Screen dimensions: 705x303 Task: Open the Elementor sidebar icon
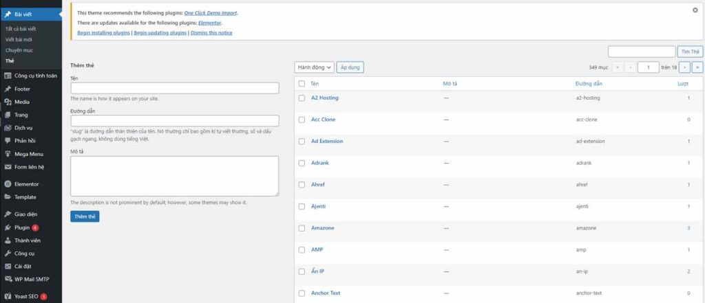[8, 184]
